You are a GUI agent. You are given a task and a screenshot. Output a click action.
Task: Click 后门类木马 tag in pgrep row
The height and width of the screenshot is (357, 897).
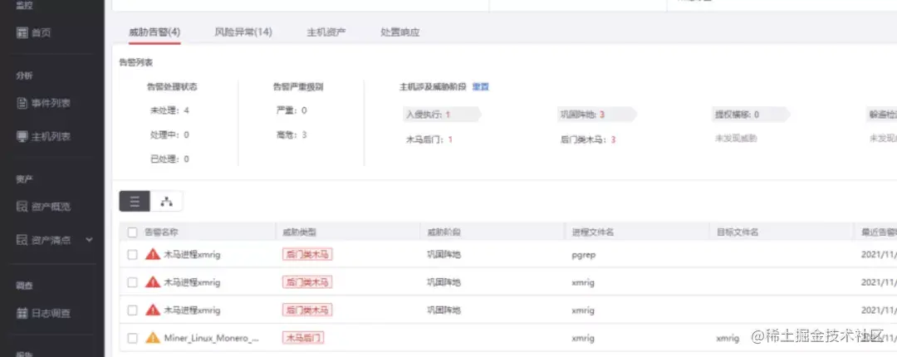pos(307,255)
